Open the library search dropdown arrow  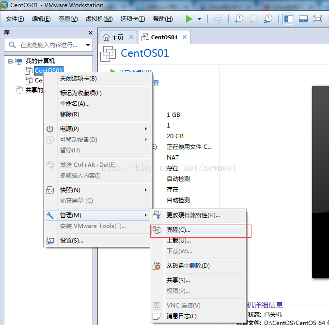88,45
